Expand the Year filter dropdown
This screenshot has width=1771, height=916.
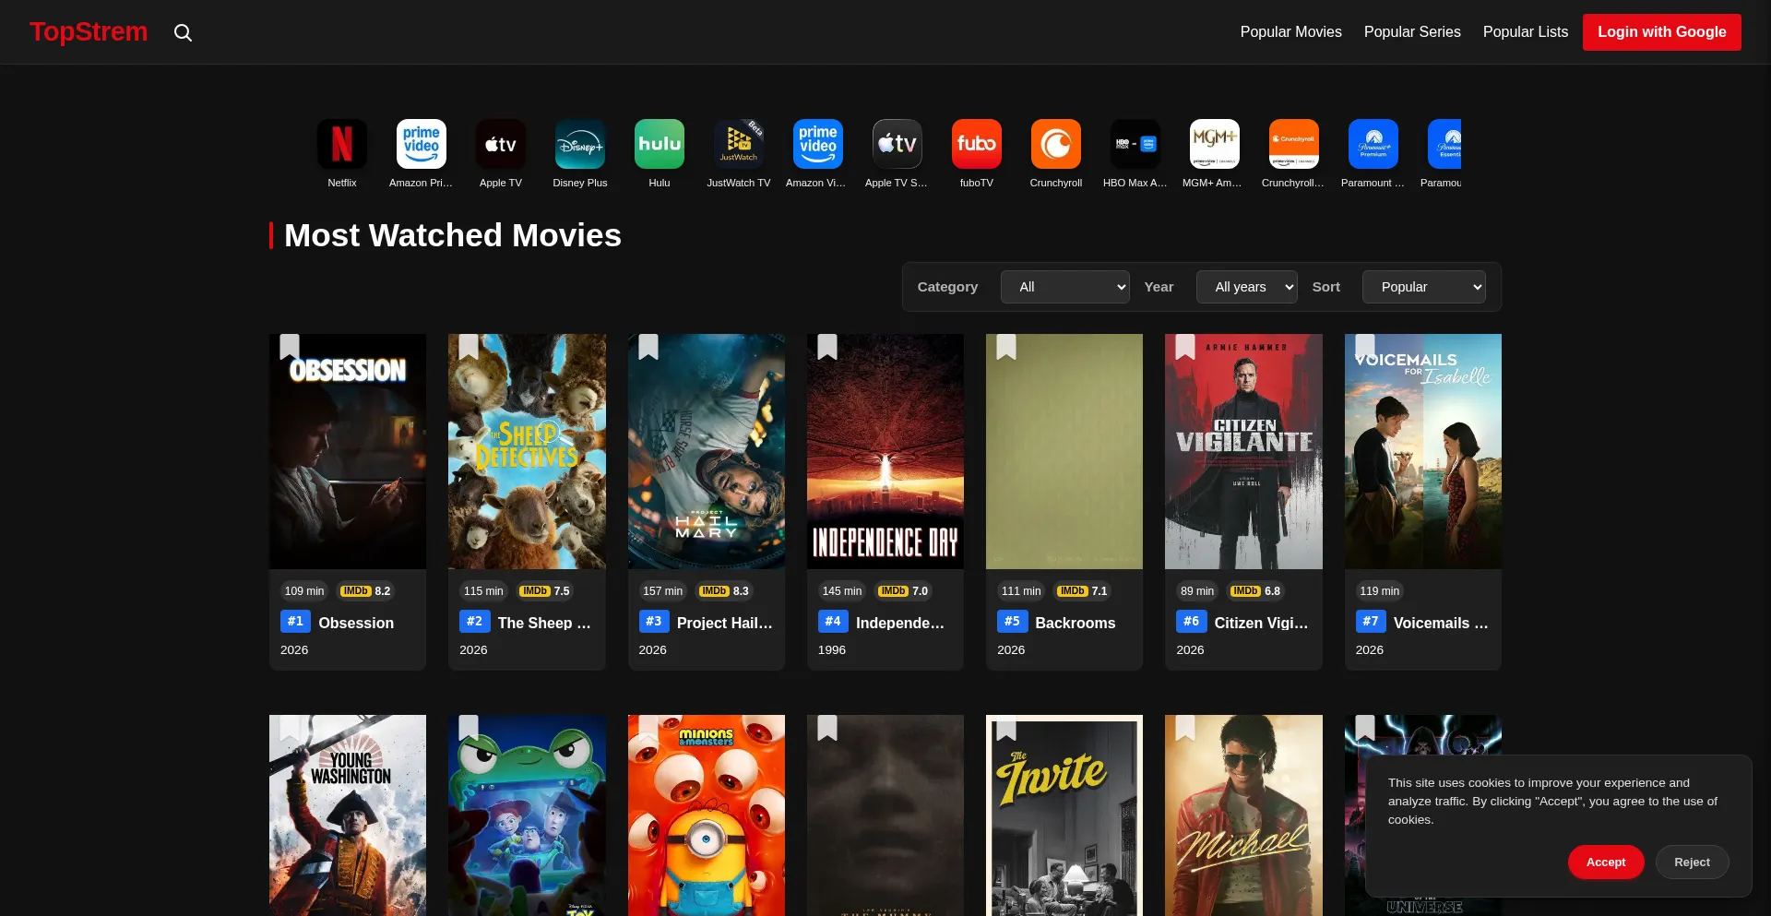[x=1247, y=287]
